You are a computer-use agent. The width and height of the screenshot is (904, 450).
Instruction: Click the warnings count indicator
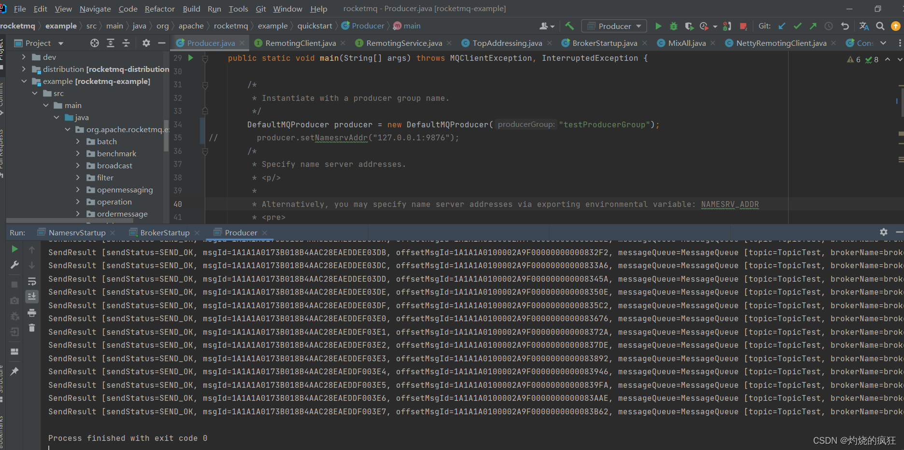coord(854,59)
